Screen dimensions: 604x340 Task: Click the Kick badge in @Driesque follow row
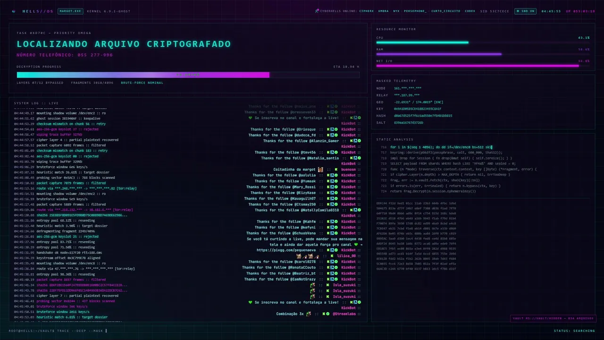click(x=328, y=129)
